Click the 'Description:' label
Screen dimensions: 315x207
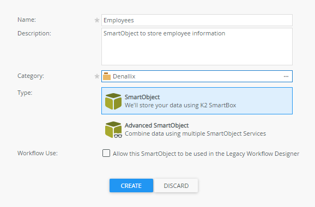pyautogui.click(x=34, y=33)
